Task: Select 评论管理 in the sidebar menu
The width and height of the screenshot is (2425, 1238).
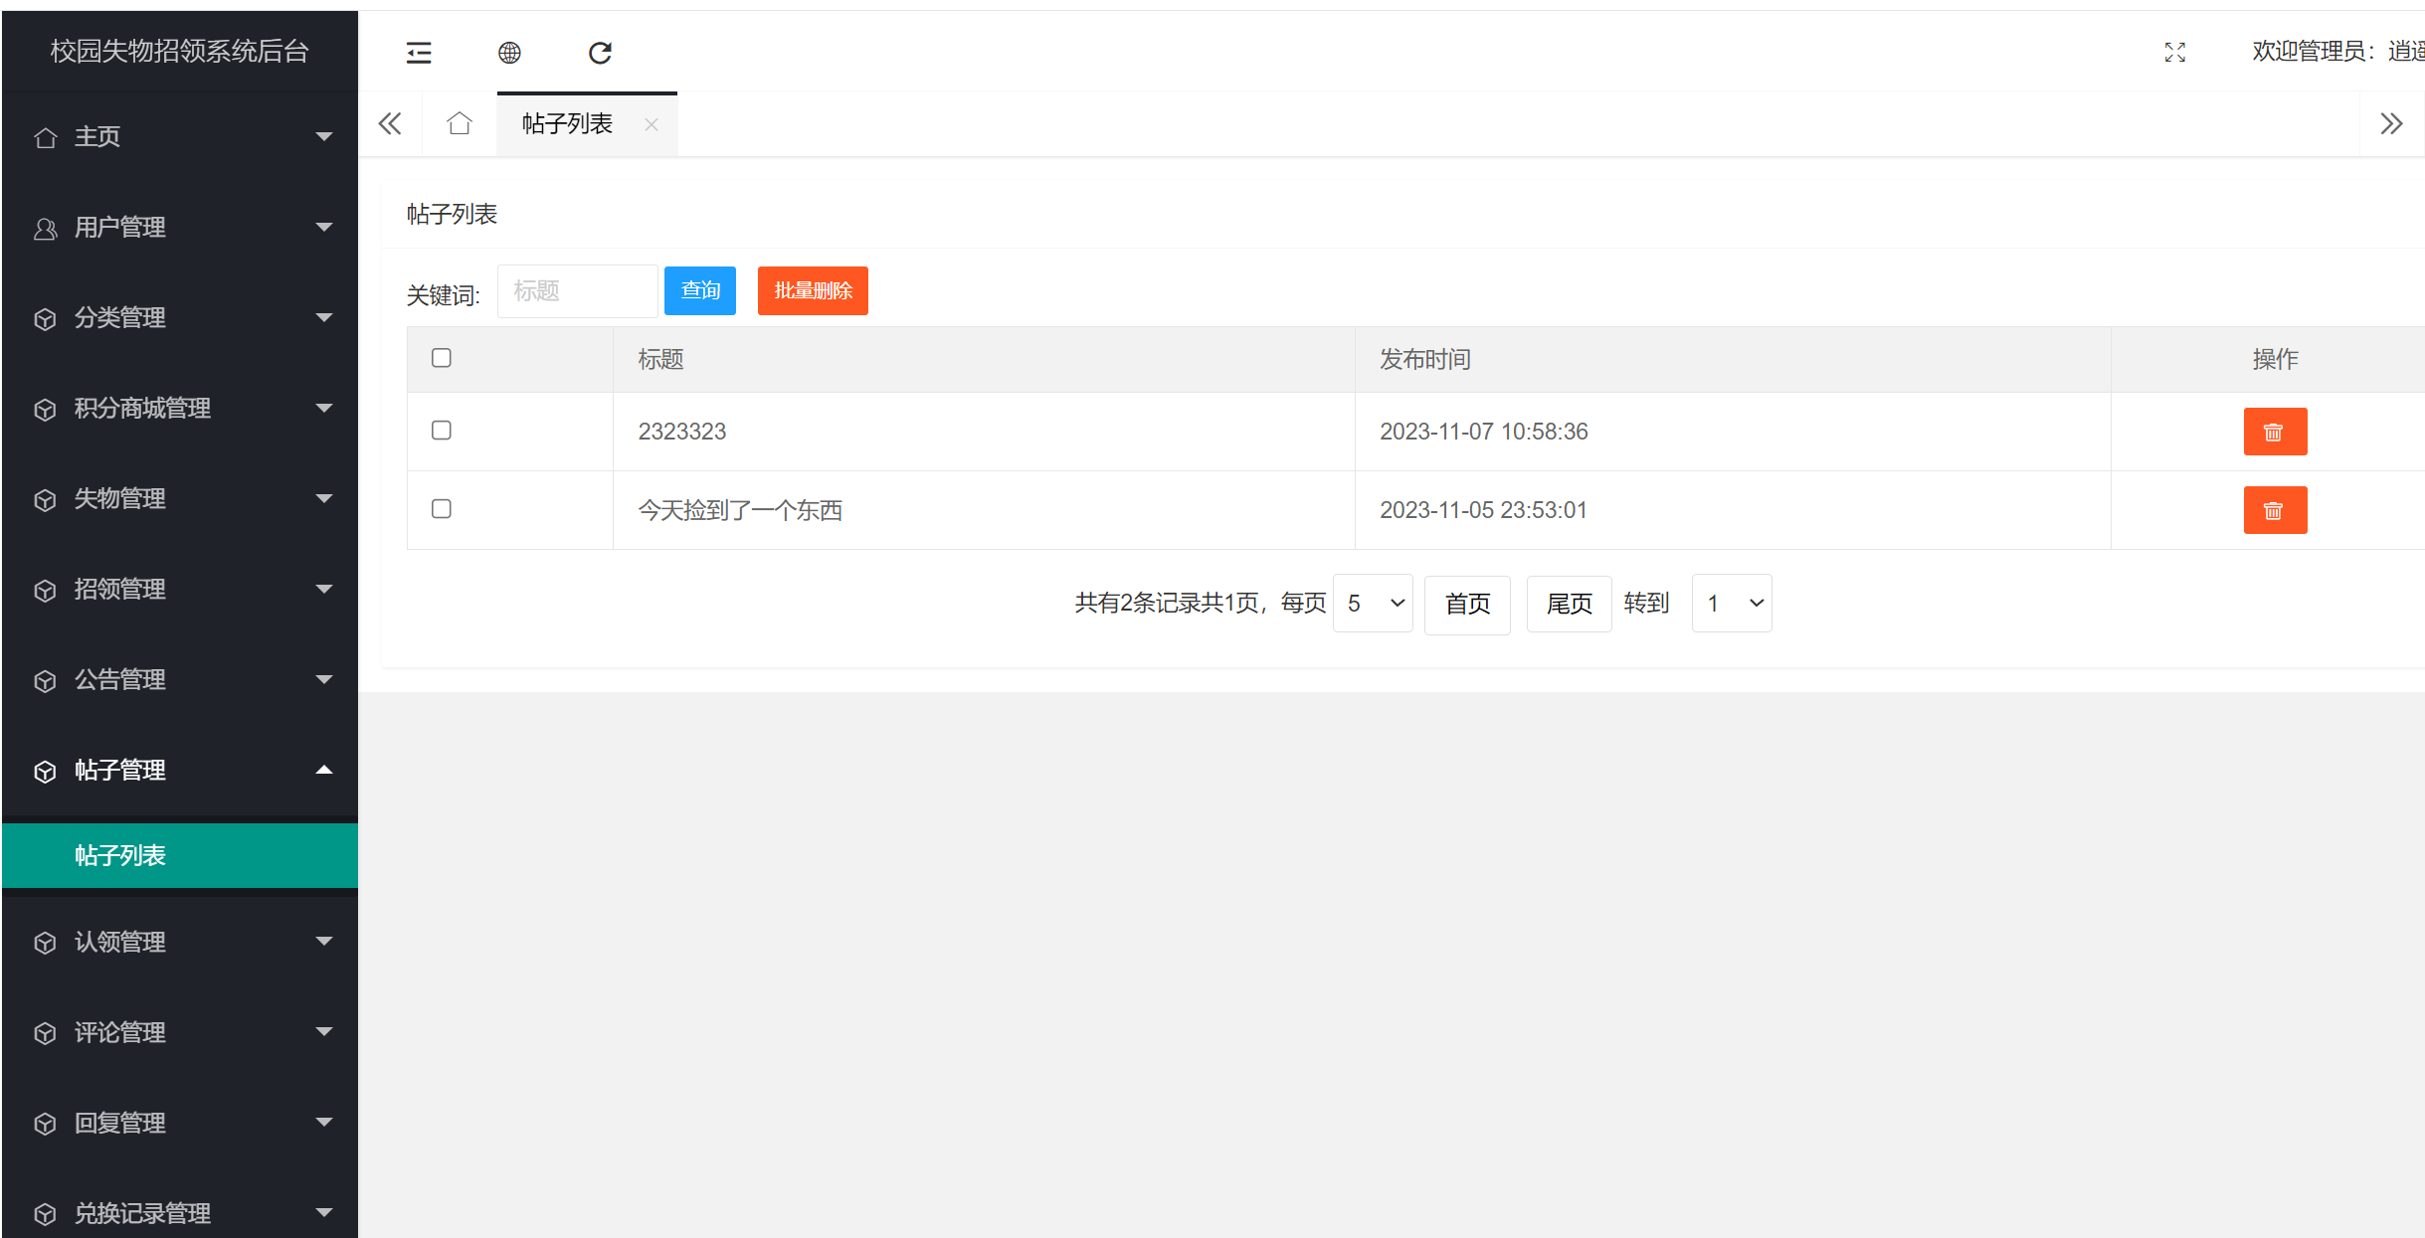Action: (x=119, y=1032)
